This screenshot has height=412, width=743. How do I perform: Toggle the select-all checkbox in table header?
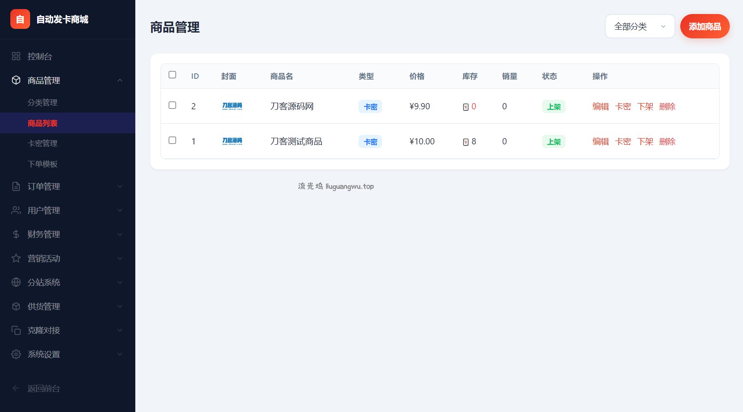[172, 75]
